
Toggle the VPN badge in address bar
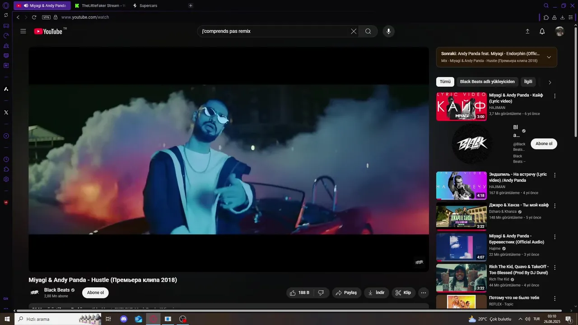click(x=46, y=17)
